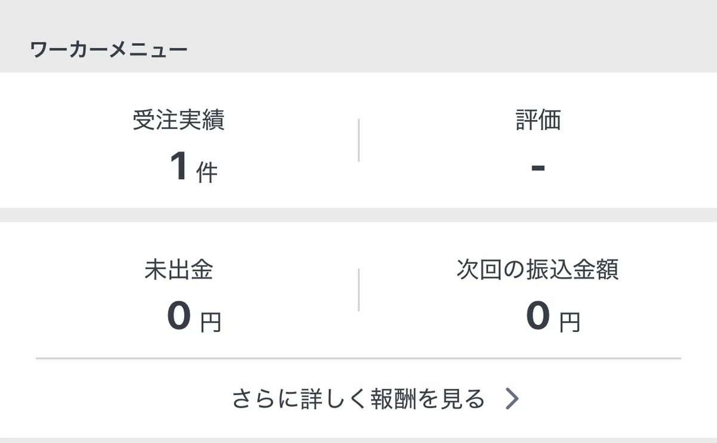Open the 評価 rating label
The width and height of the screenshot is (717, 443).
538,121
